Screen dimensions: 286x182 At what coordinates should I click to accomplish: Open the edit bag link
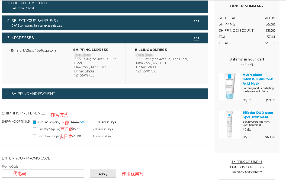[x=247, y=64]
